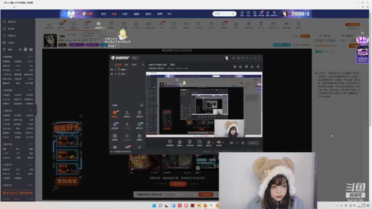Viewport: 372px width, 209px height.
Task: Open the 鱼吧 navigation item
Action: click(160, 14)
